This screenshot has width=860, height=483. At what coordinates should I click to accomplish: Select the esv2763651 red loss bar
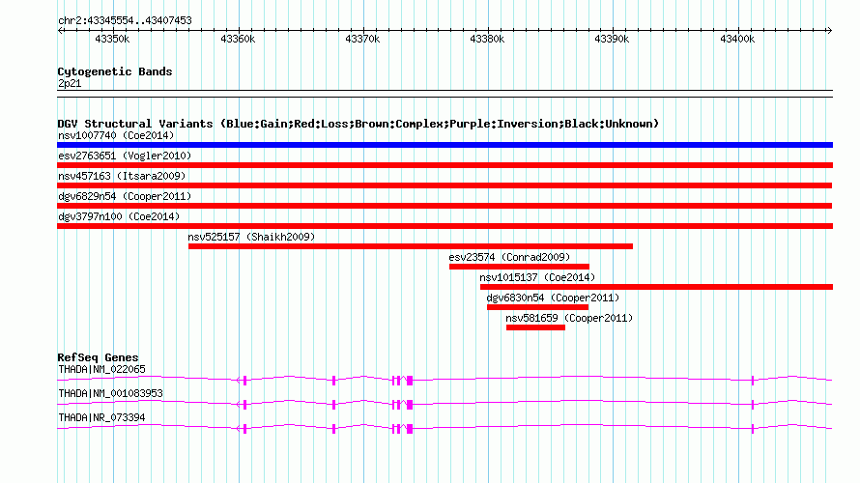click(444, 165)
